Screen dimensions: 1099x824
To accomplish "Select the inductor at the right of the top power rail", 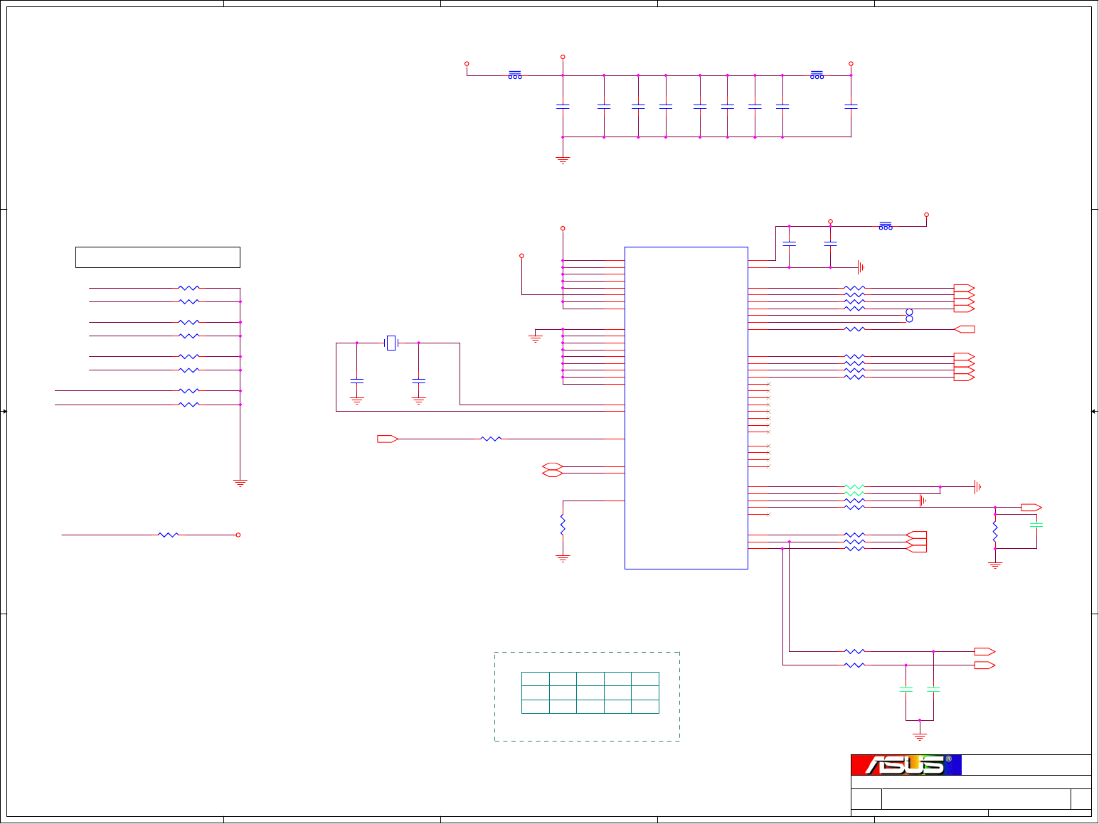I will (817, 75).
